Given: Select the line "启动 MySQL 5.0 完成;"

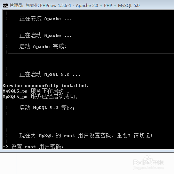Looking at the screenshot, I should [47, 108].
